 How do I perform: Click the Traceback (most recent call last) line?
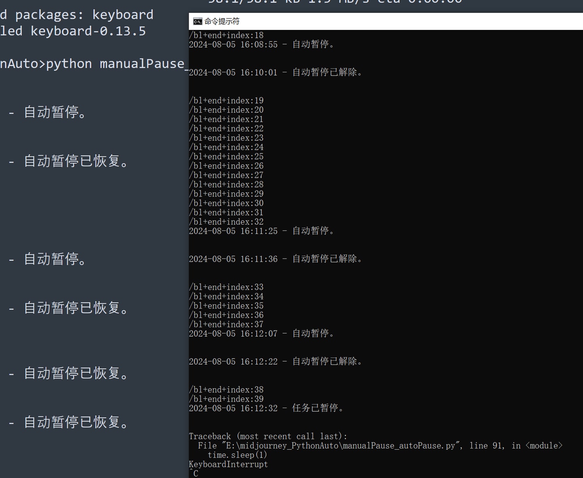coord(268,436)
